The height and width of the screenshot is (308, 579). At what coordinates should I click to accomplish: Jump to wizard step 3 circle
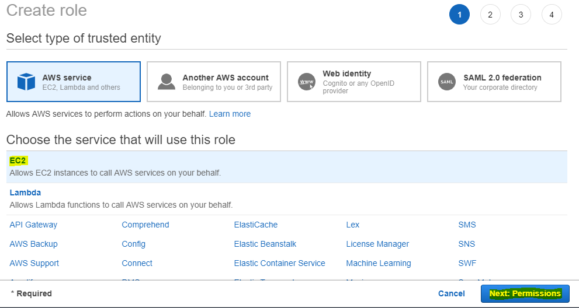coord(521,15)
